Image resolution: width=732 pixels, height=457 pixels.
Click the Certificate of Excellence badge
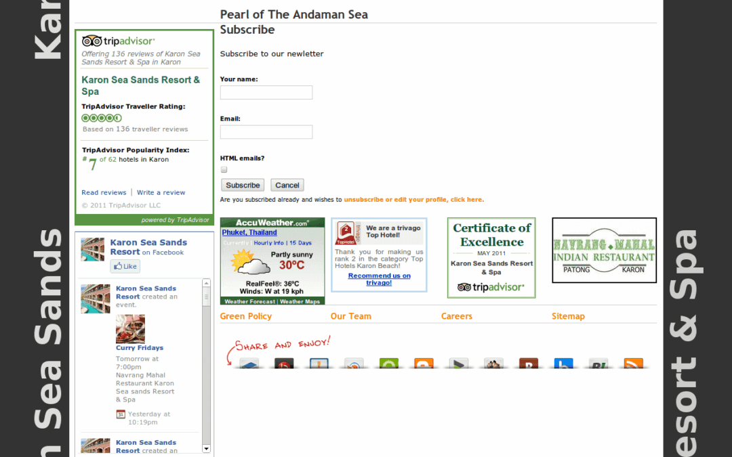tap(491, 258)
